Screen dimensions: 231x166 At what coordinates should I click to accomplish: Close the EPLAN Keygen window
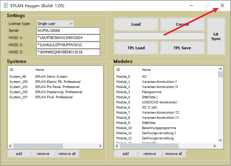pyautogui.click(x=222, y=5)
